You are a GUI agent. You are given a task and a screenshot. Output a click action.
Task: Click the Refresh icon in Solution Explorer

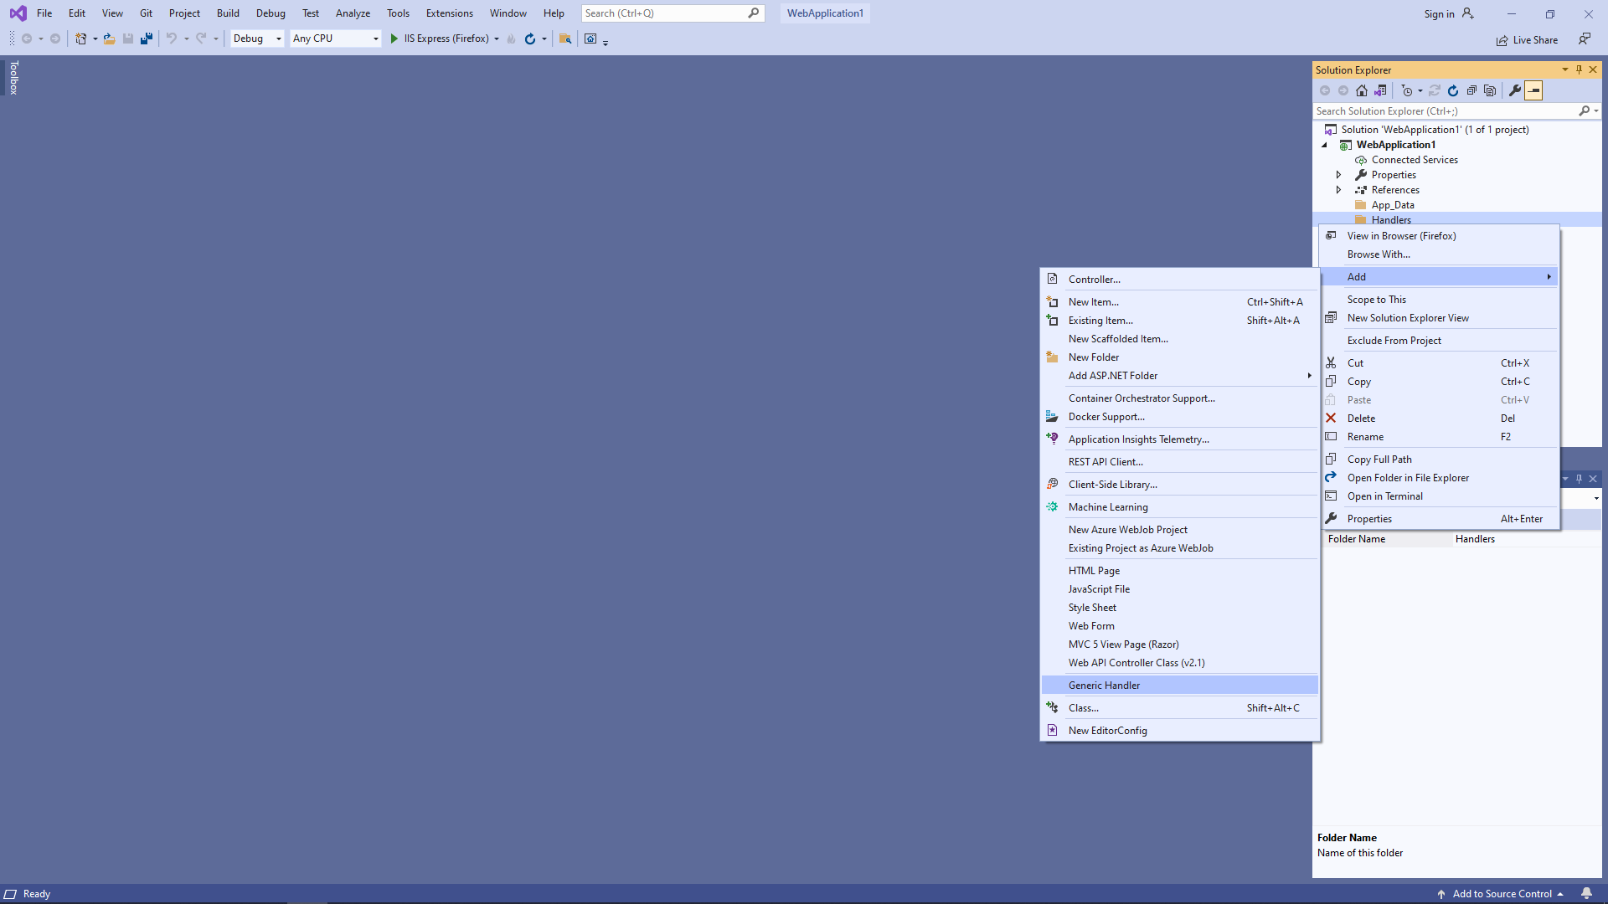click(x=1453, y=90)
